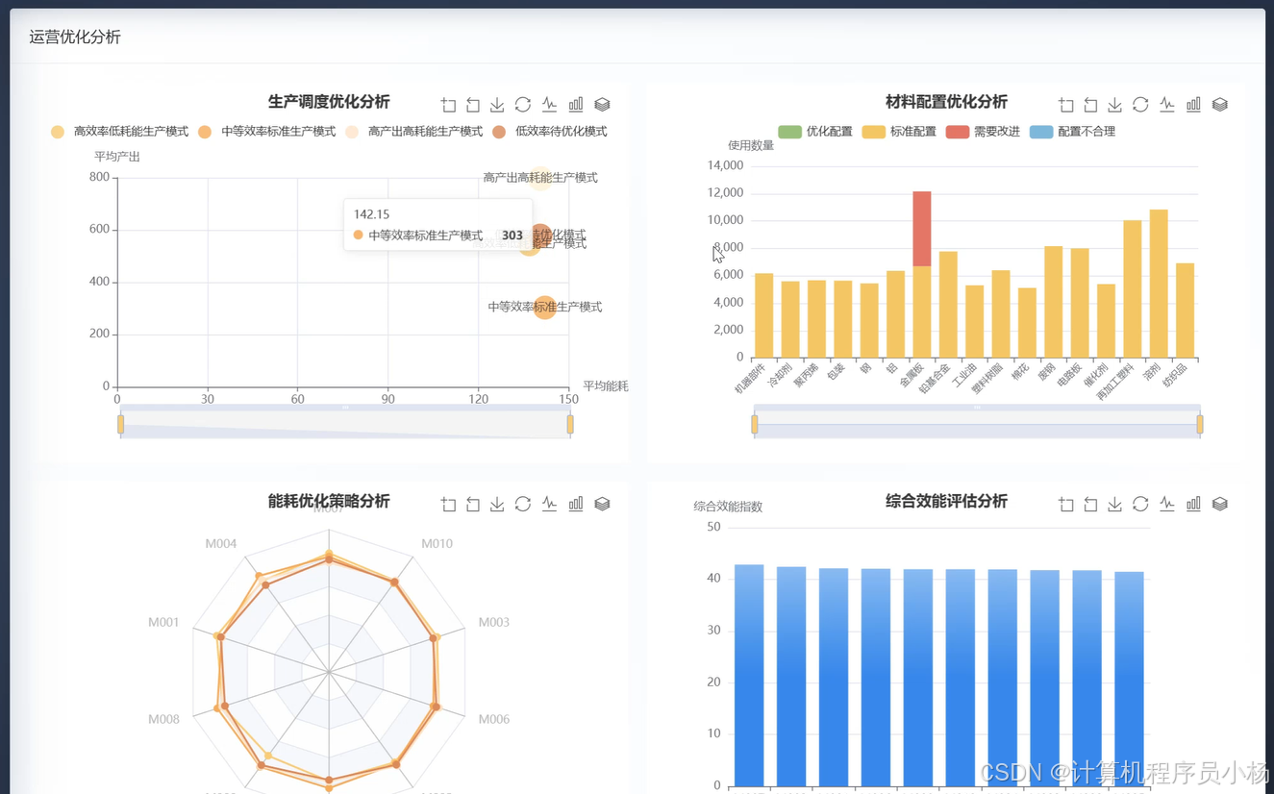Click the 电路板 bar in materials chart
Screen dimensions: 1274x794
1080,304
